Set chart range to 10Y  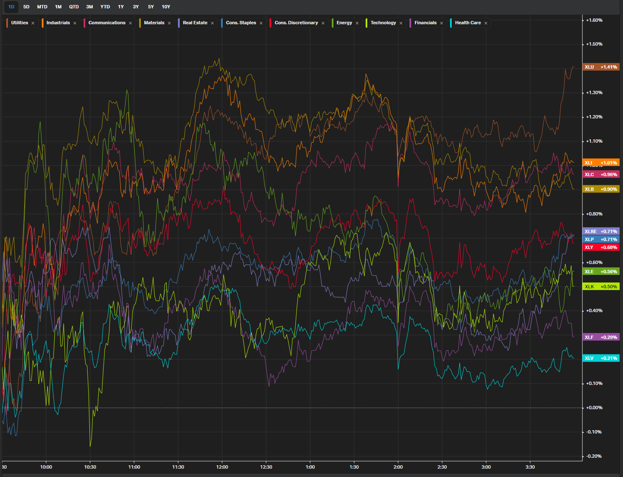coord(166,7)
